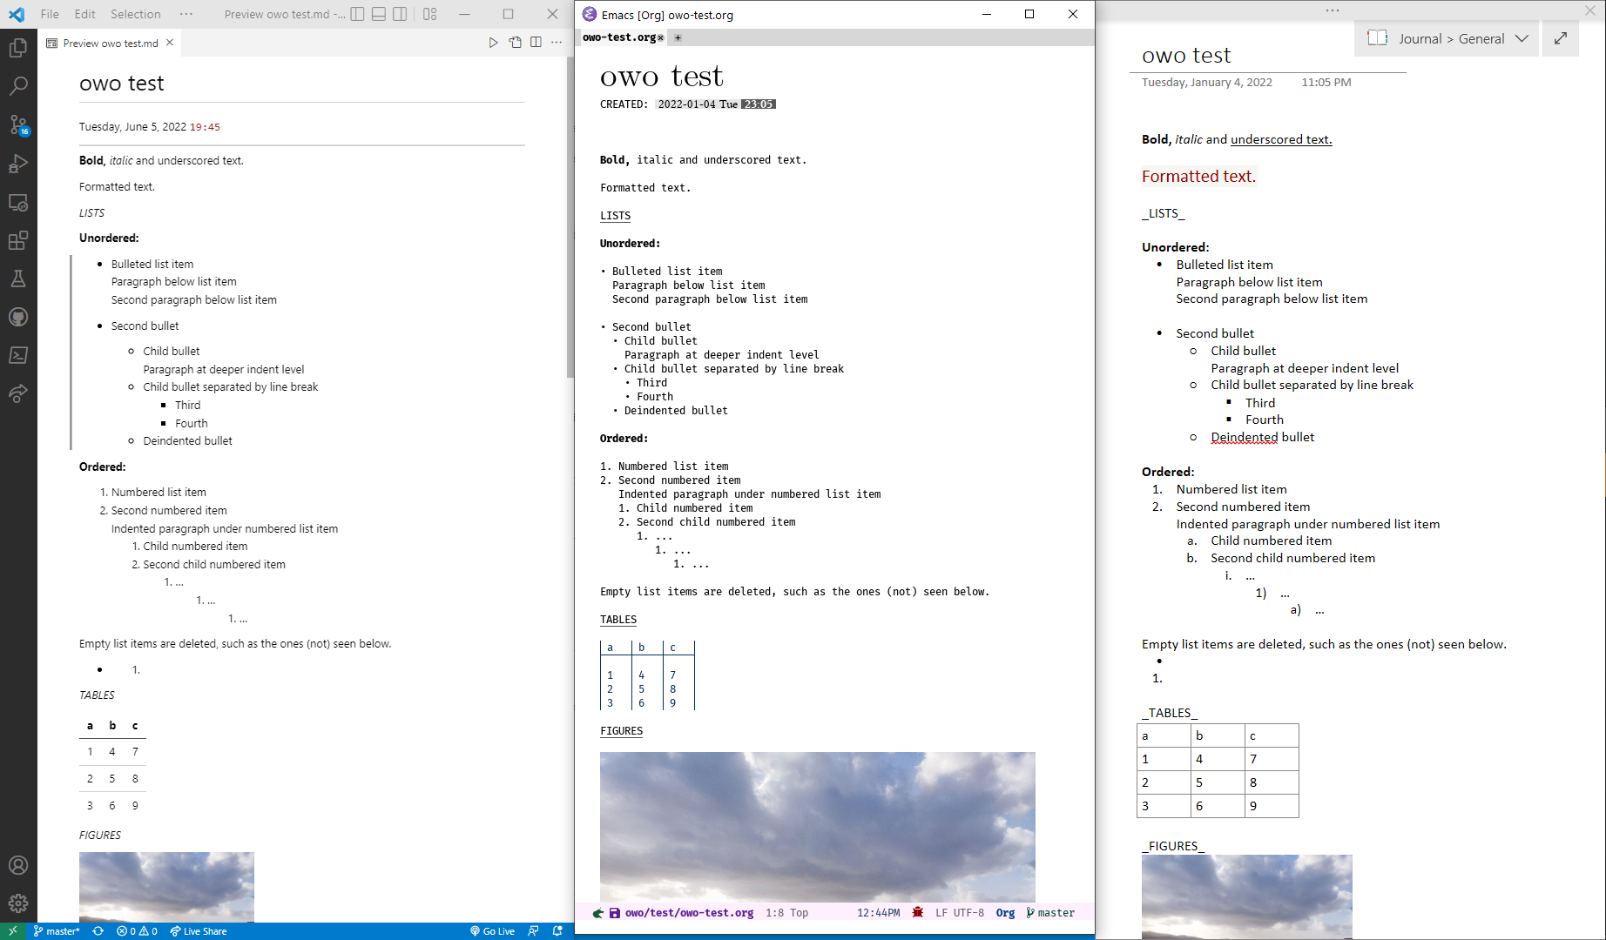Image resolution: width=1606 pixels, height=940 pixels.
Task: Start Live Share from status bar
Action: (199, 930)
